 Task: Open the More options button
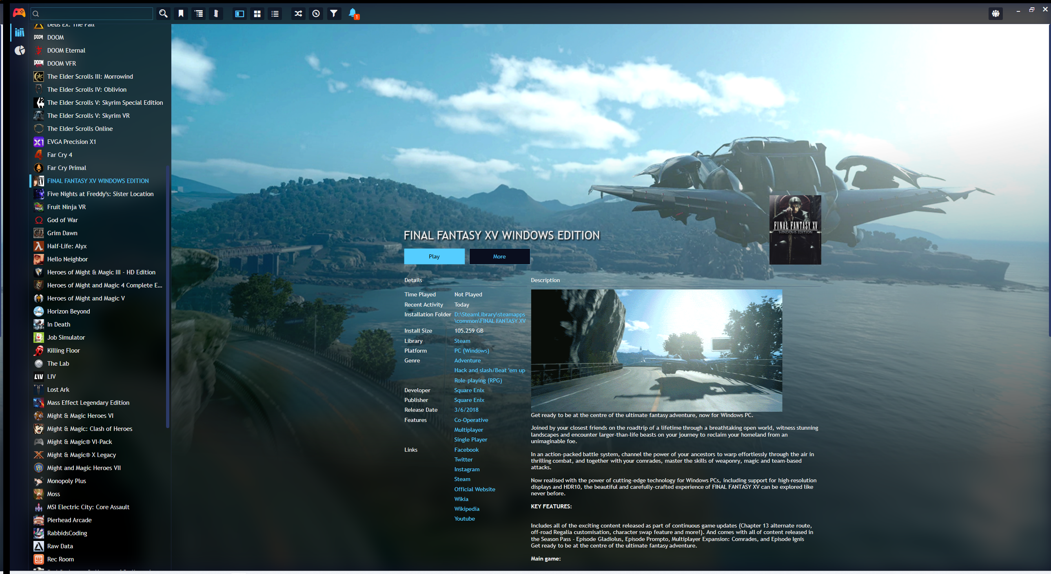[x=499, y=256]
